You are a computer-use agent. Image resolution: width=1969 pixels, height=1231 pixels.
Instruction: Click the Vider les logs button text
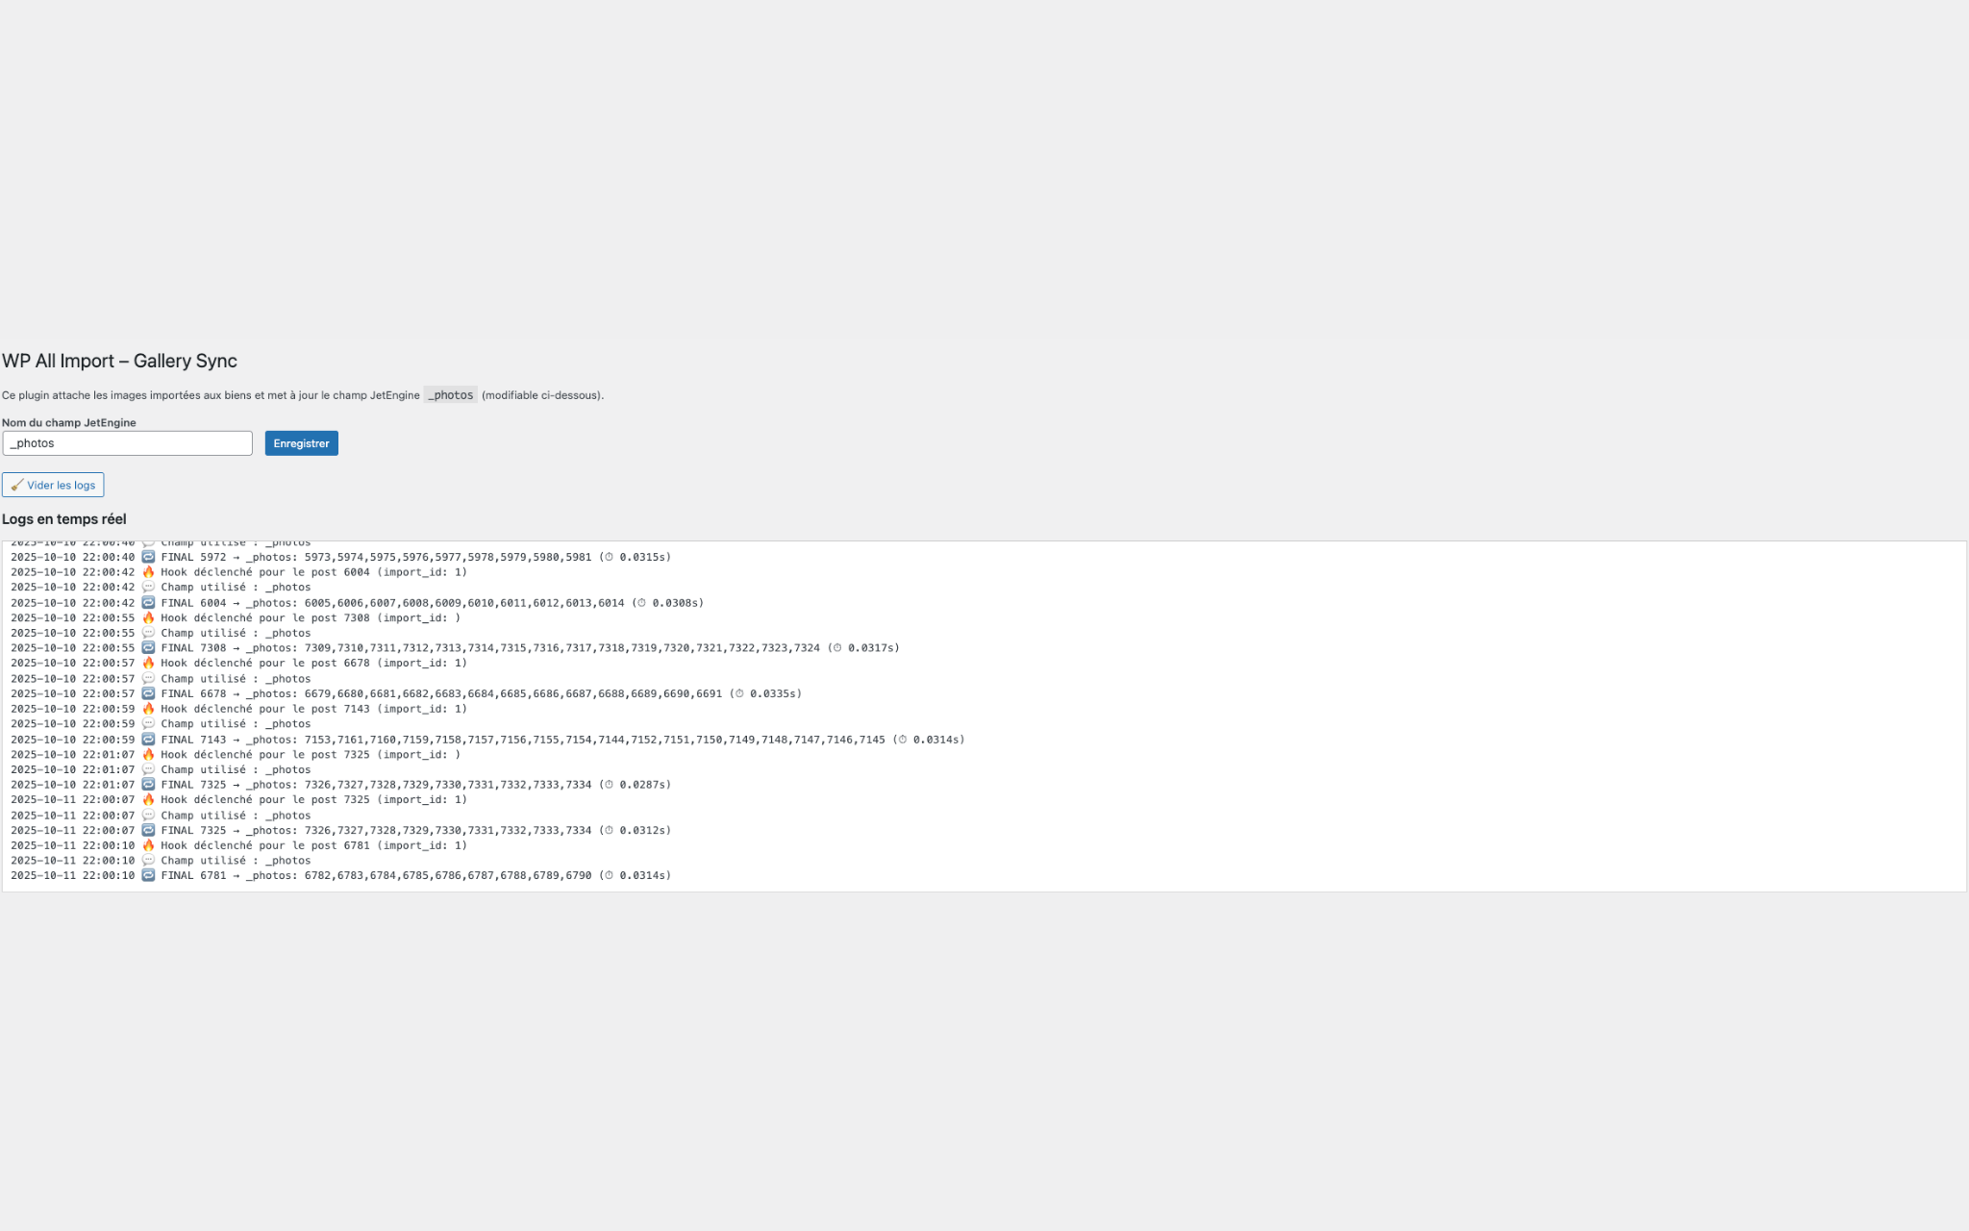click(x=62, y=486)
